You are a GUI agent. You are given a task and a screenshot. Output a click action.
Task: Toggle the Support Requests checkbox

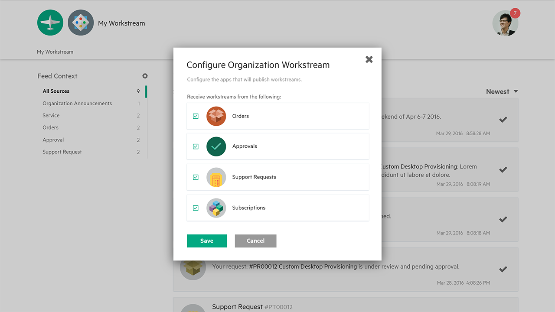(196, 177)
